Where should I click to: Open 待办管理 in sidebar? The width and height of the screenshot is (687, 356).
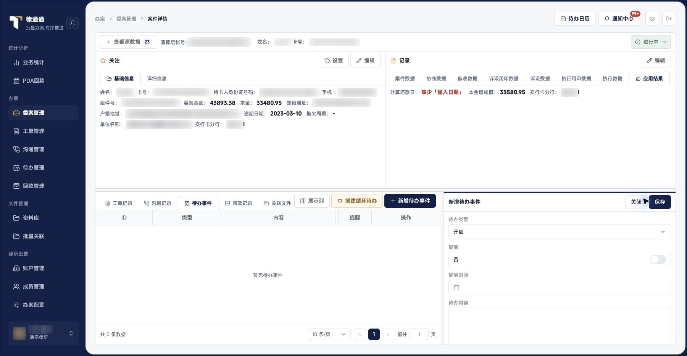pyautogui.click(x=44, y=168)
